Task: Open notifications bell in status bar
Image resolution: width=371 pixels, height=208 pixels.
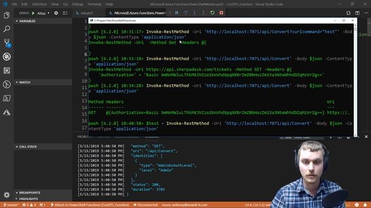Action: tap(365, 205)
